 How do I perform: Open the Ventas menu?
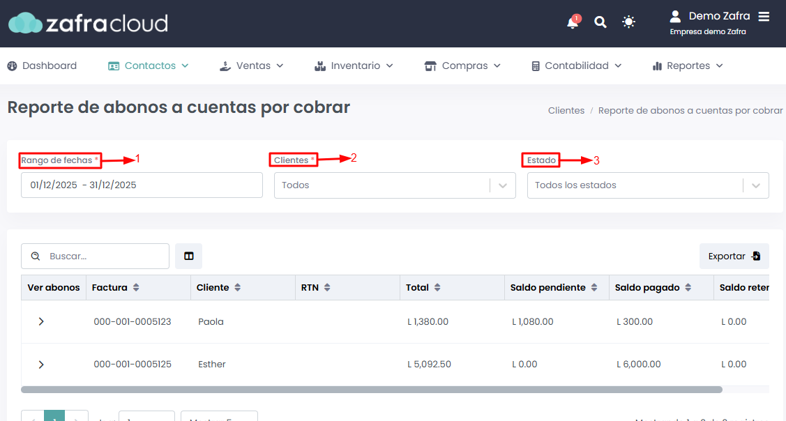pos(252,66)
